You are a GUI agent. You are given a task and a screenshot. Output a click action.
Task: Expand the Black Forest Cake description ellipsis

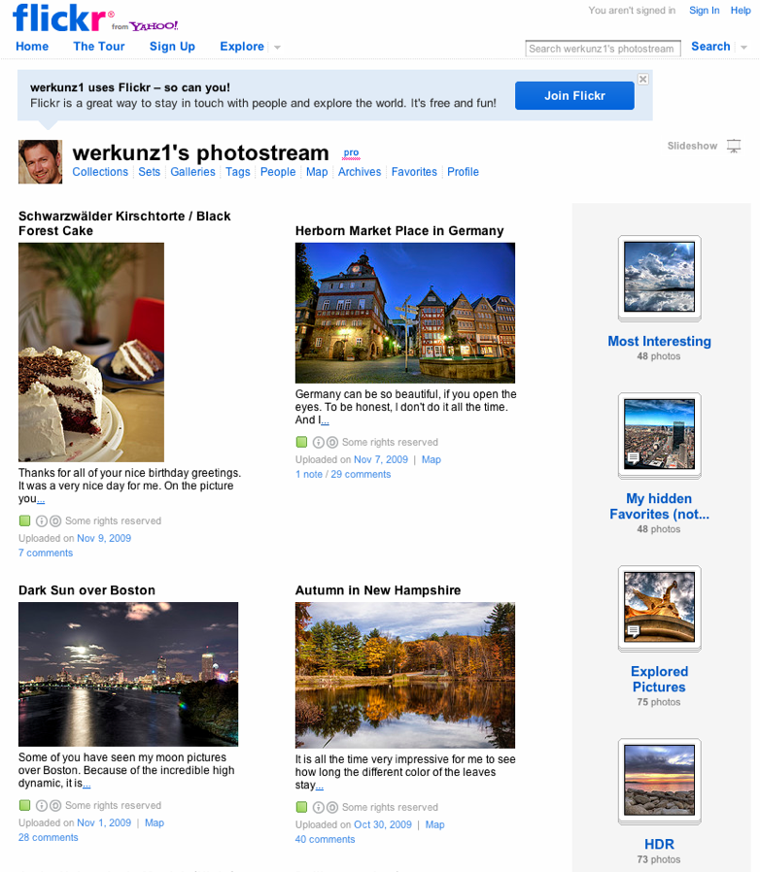tap(41, 499)
